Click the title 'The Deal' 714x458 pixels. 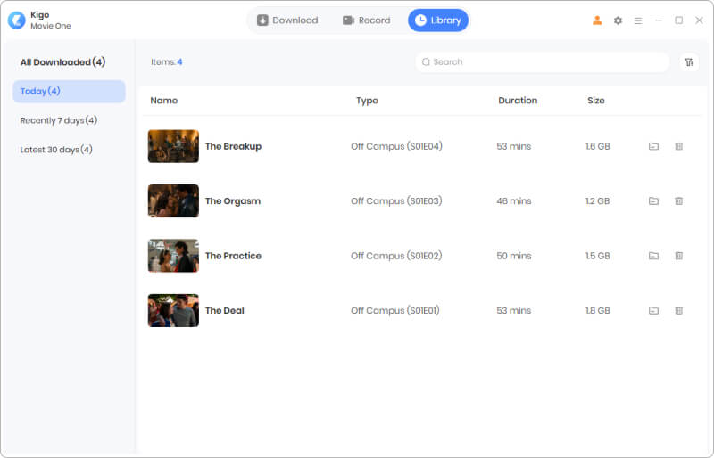(x=225, y=311)
